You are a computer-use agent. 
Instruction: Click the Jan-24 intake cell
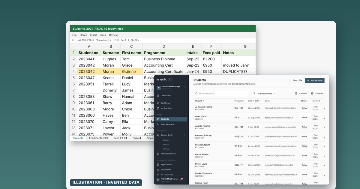click(x=193, y=71)
